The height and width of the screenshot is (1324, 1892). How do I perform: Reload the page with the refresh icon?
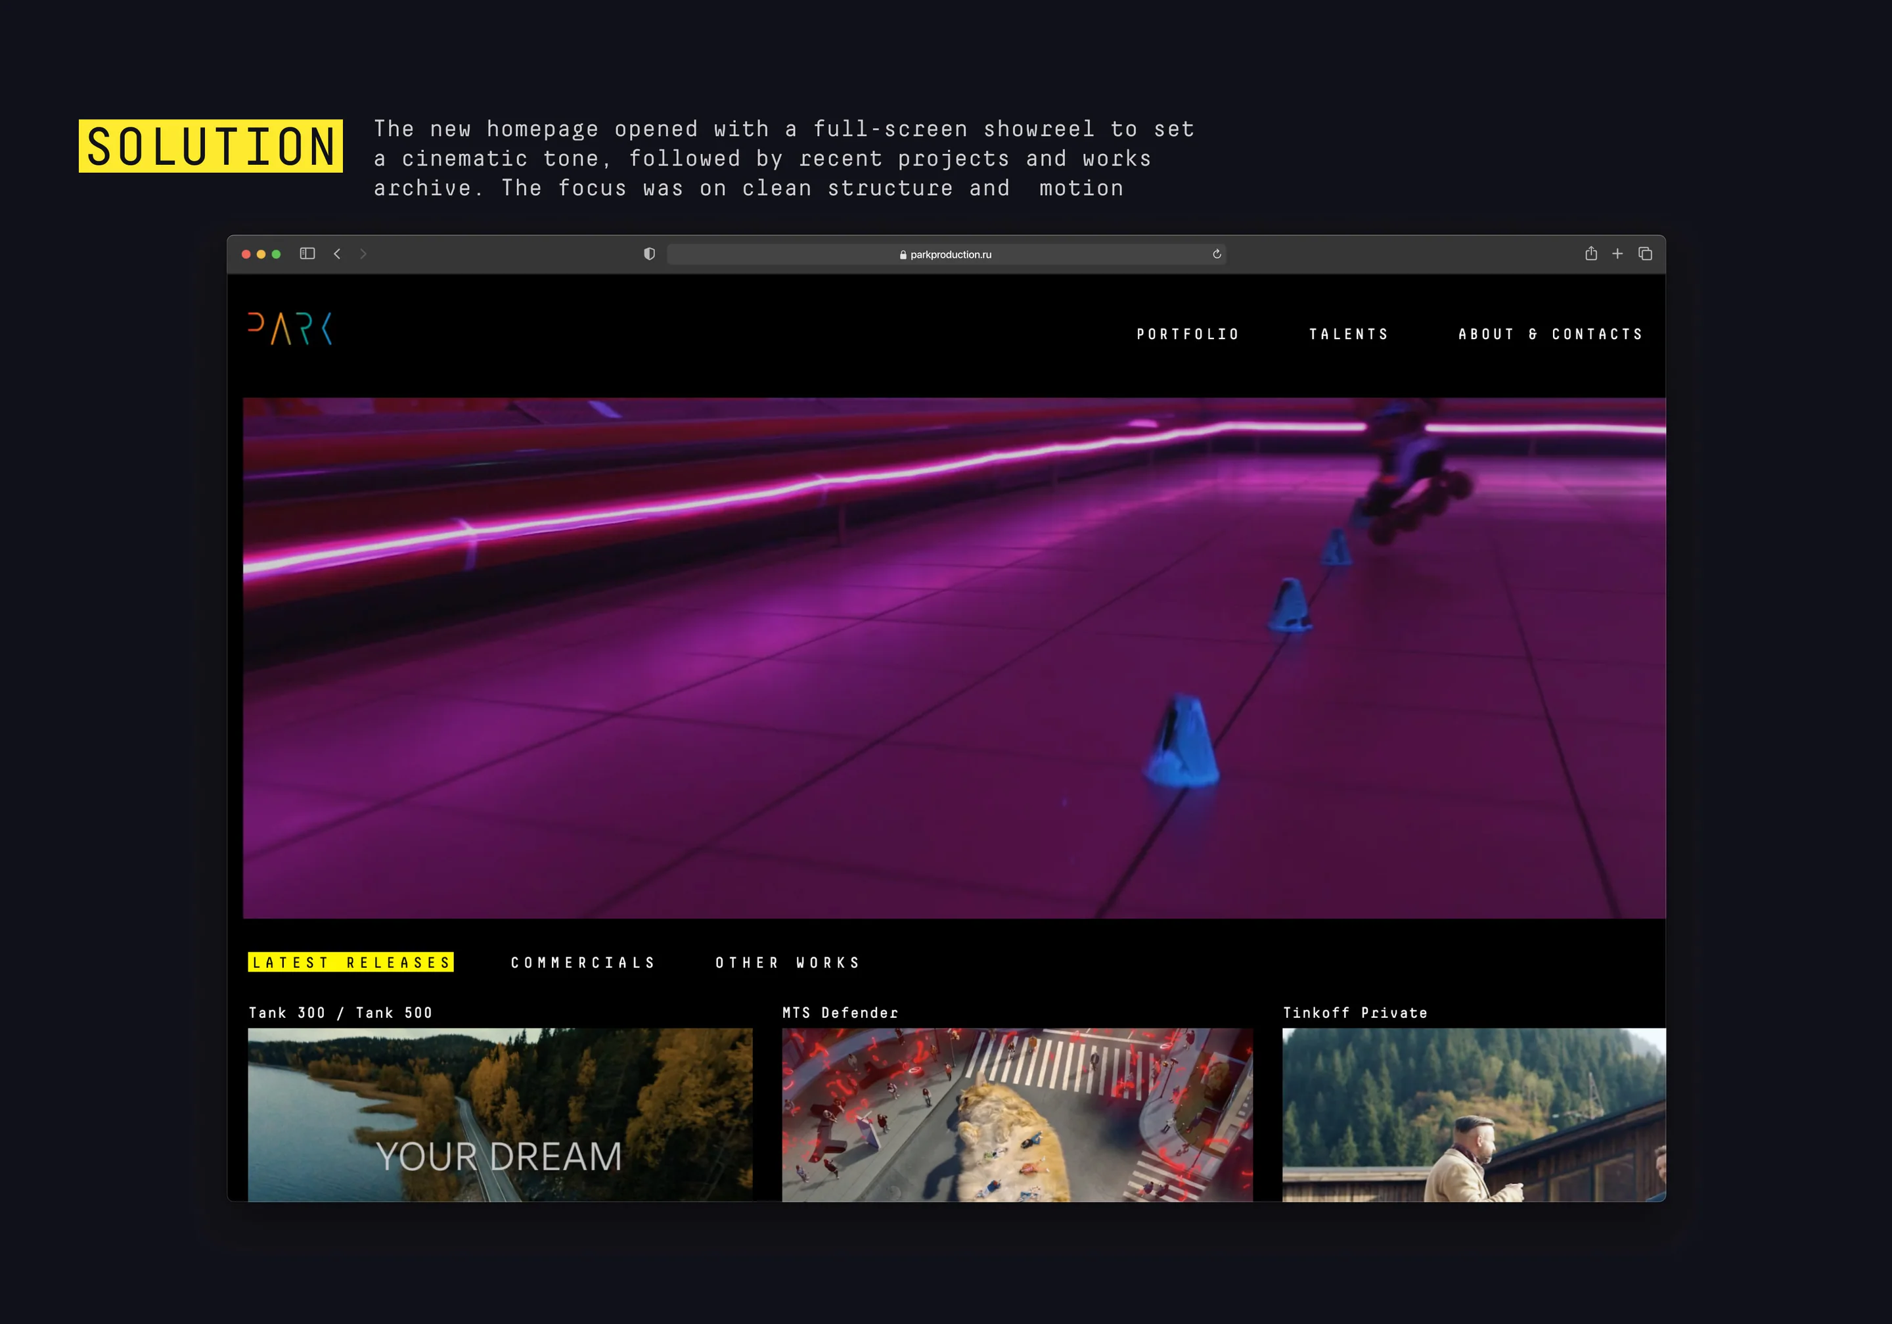pos(1216,254)
